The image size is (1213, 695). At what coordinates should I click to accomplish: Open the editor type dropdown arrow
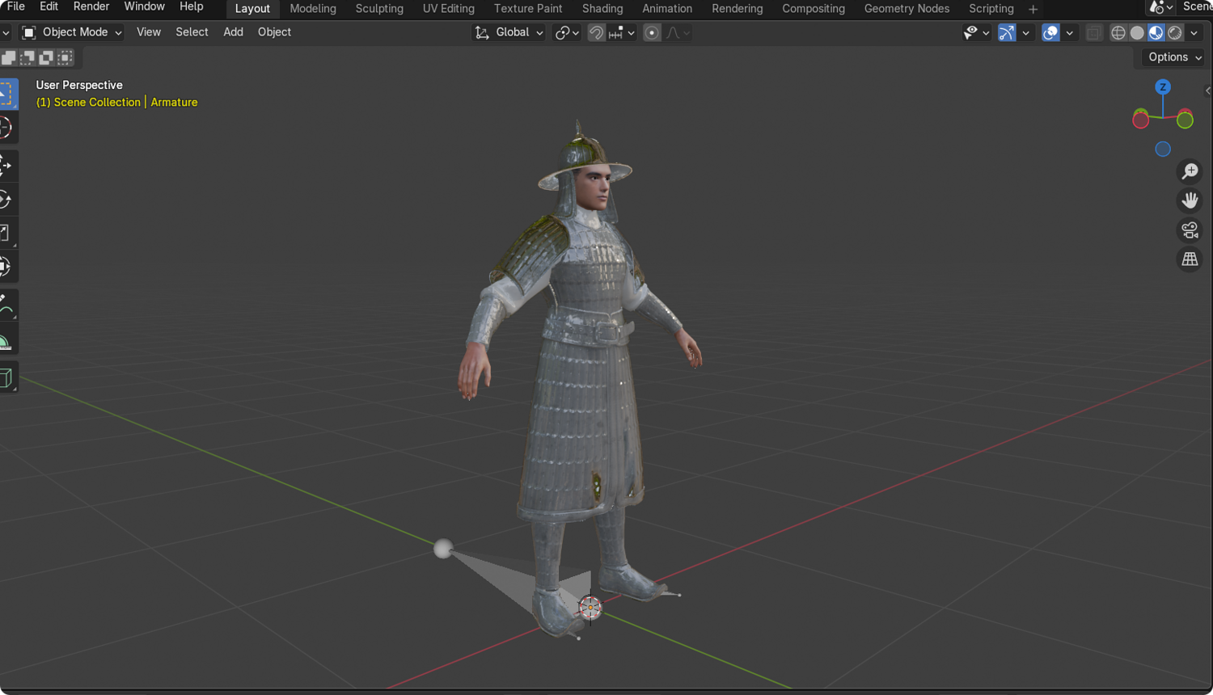coord(6,33)
